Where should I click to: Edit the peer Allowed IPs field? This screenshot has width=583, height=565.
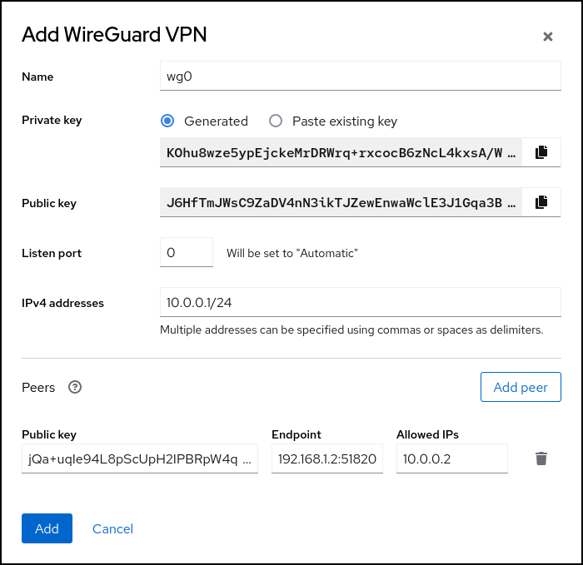coord(451,458)
